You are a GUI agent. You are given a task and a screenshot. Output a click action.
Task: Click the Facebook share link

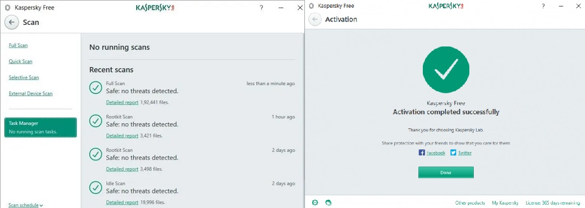click(x=436, y=153)
